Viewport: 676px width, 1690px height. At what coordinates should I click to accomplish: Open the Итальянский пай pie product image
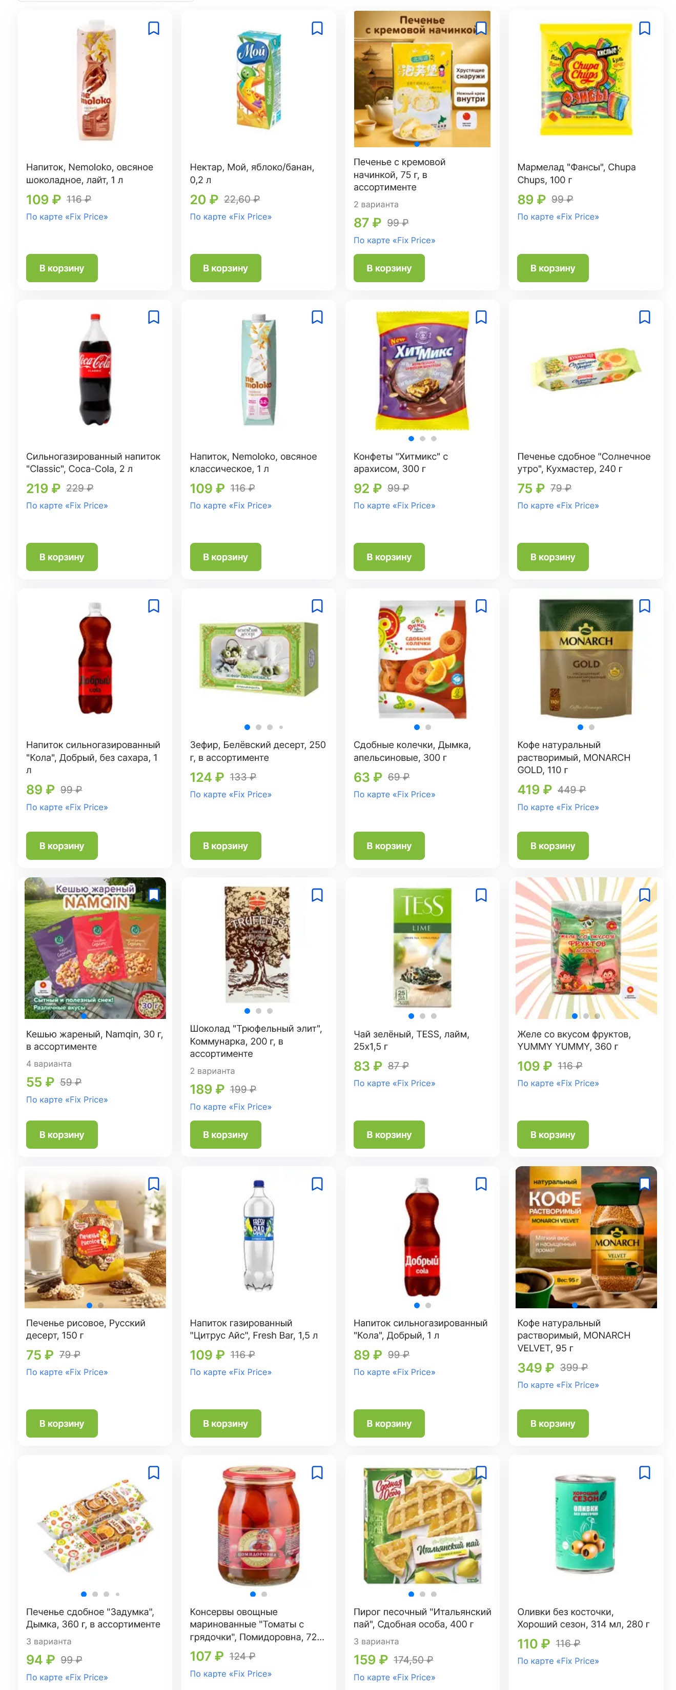click(422, 1526)
